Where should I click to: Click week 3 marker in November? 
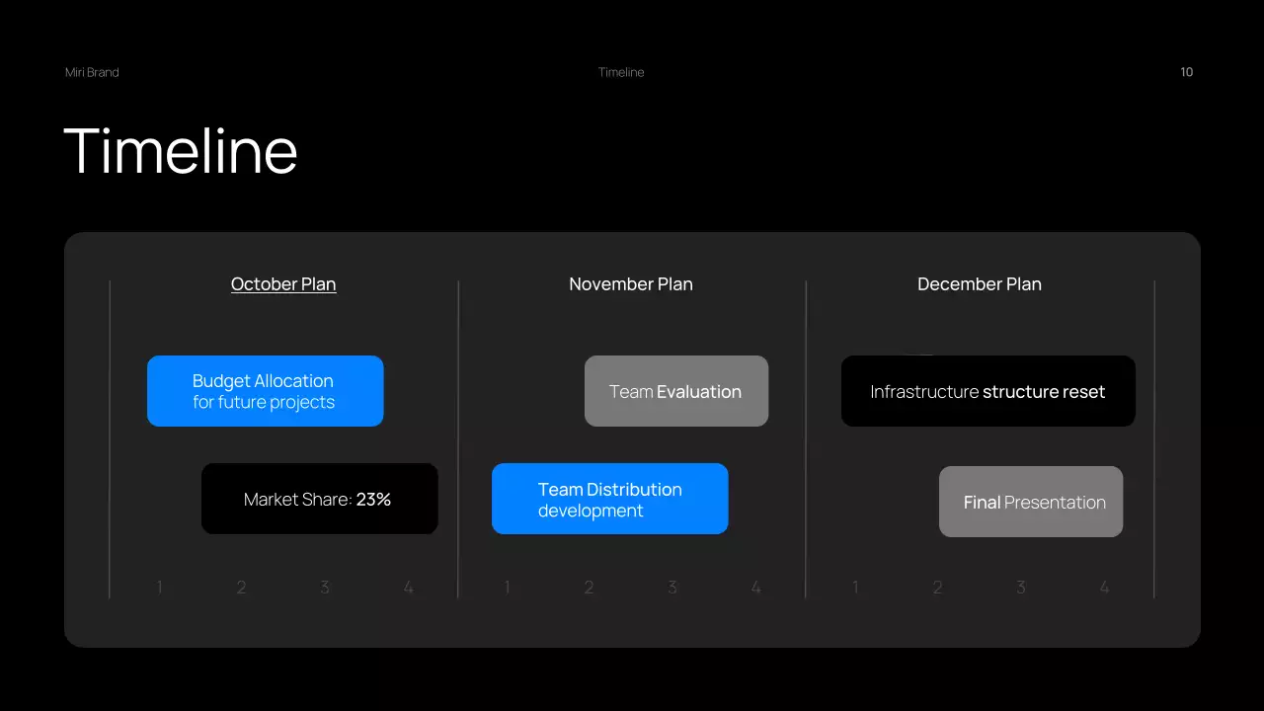pyautogui.click(x=672, y=588)
